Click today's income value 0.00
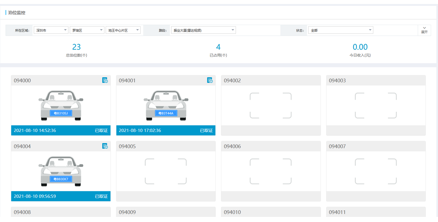438x222 pixels. [x=360, y=47]
